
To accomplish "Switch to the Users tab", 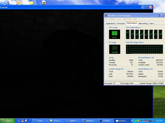I will click(151, 24).
